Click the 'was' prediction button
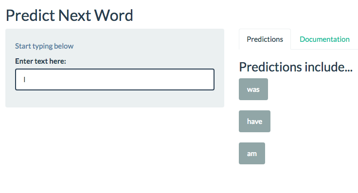Screen dimensions: 358x193 click(x=253, y=89)
